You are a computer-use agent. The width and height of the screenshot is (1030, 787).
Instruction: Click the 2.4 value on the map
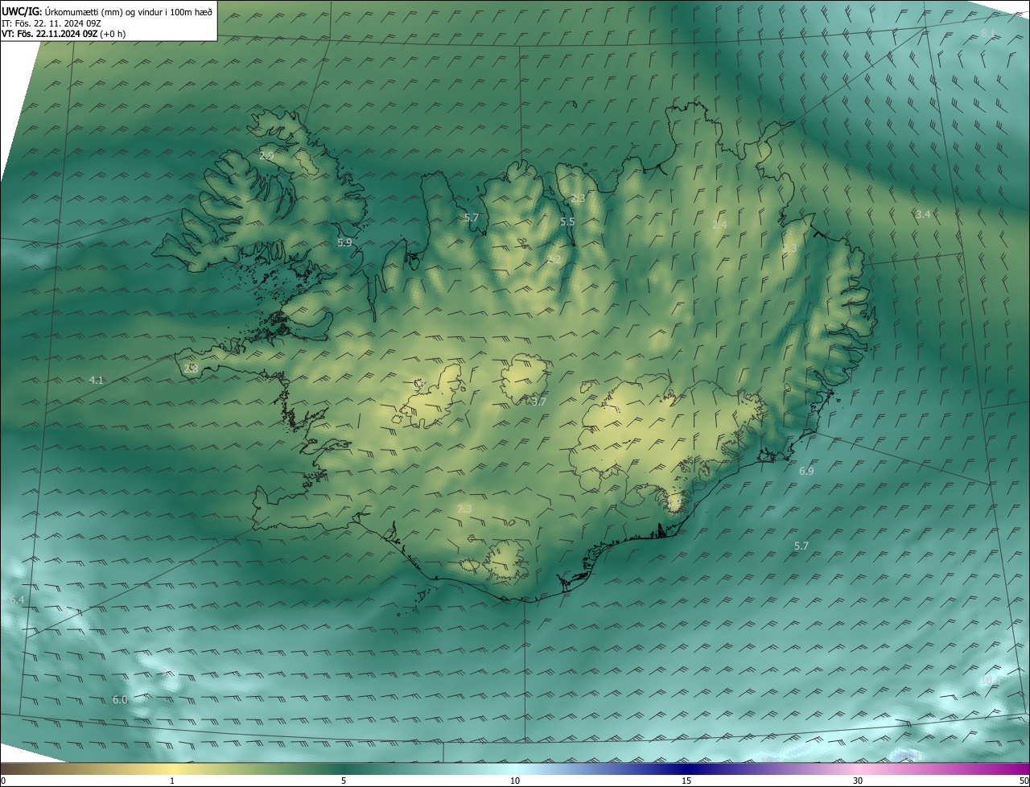click(x=719, y=225)
